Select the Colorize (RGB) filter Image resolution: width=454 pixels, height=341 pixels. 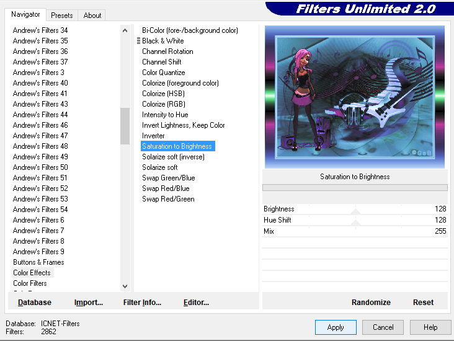tap(164, 104)
